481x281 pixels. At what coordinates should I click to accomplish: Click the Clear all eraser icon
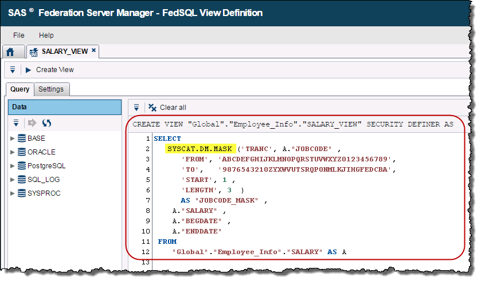[x=152, y=108]
